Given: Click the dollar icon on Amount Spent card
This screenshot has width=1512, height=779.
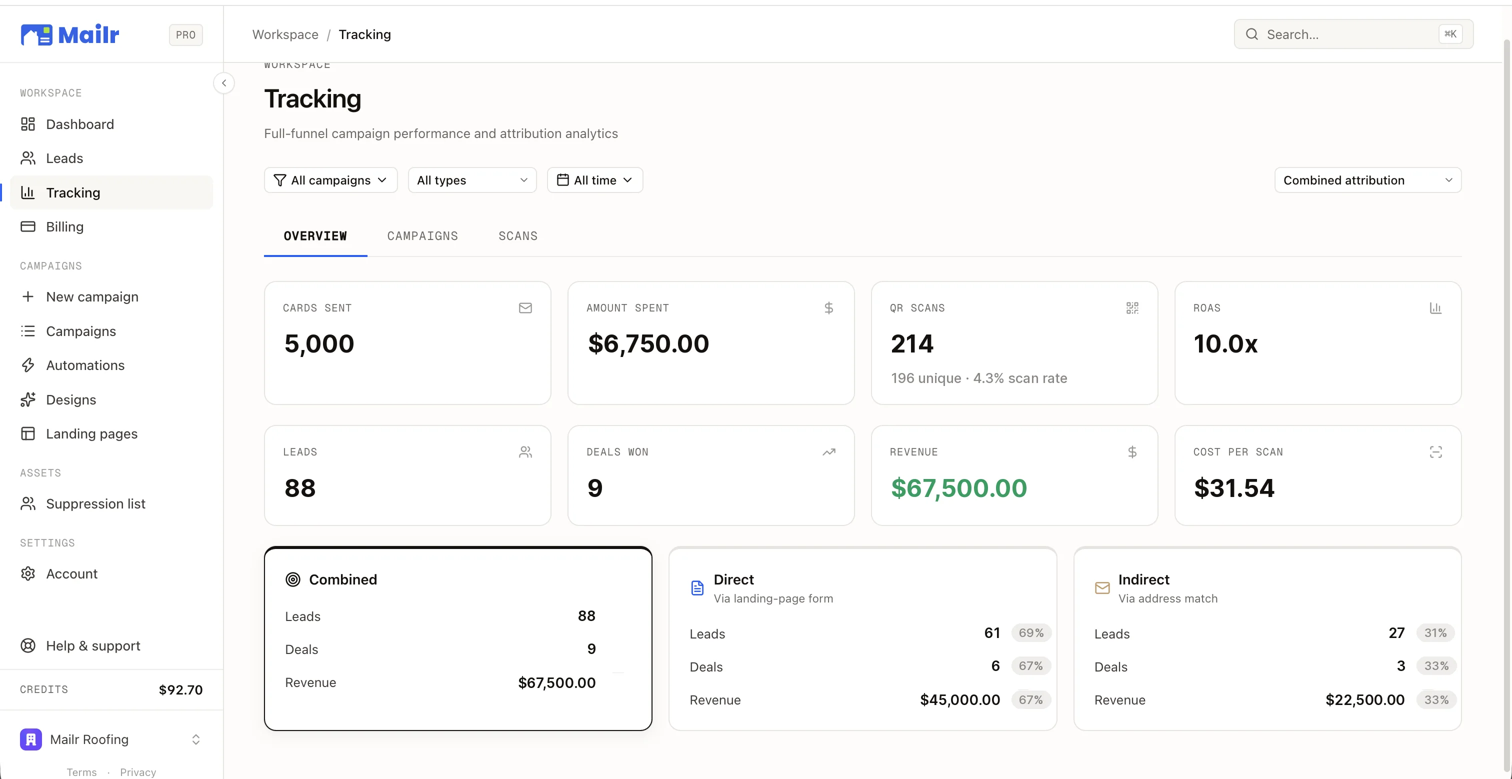Looking at the screenshot, I should (829, 308).
